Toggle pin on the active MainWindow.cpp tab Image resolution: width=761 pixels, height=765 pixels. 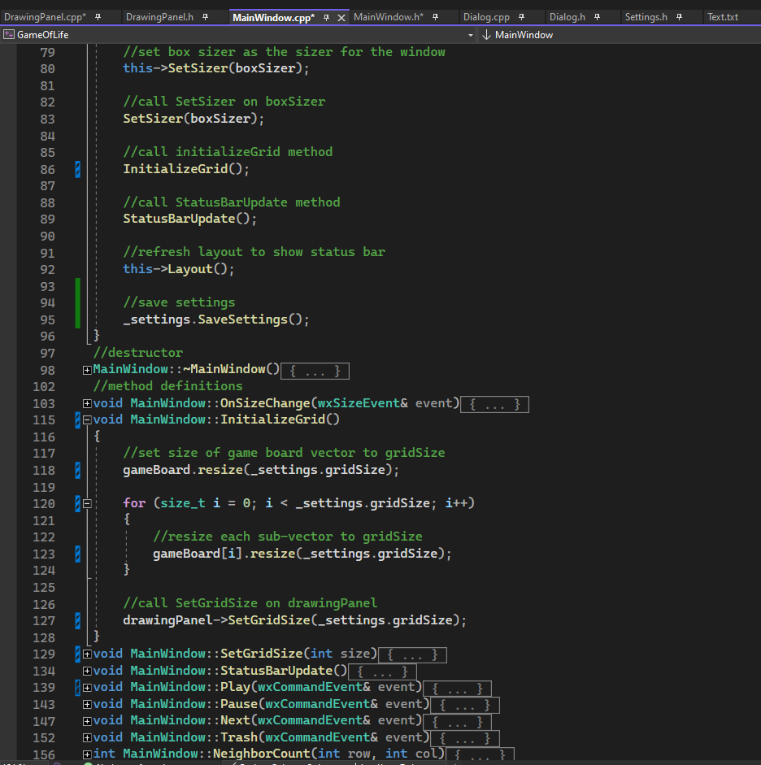coord(326,17)
